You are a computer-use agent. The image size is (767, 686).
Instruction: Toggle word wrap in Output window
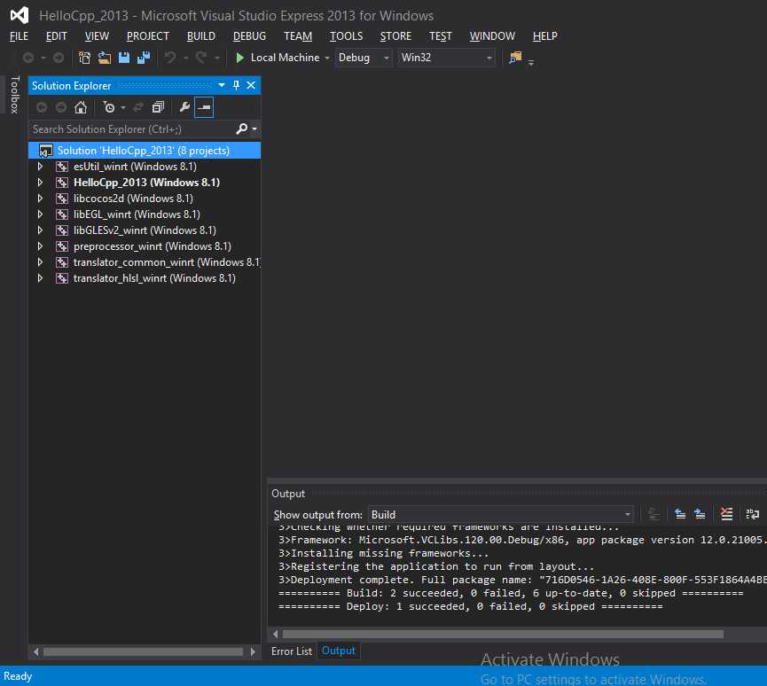tap(752, 514)
